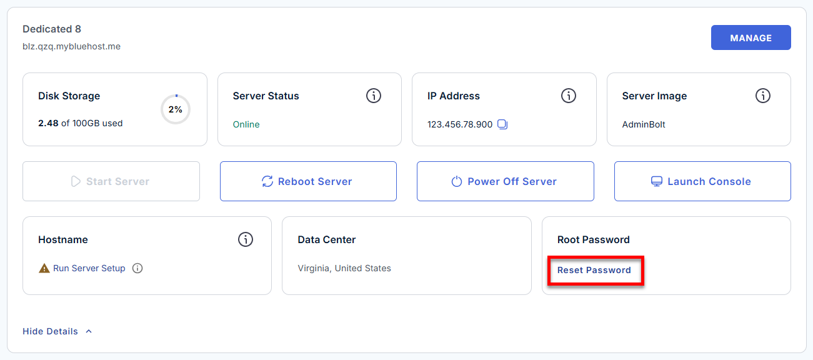Image resolution: width=813 pixels, height=360 pixels.
Task: Click the Reset Password link
Action: tap(594, 271)
